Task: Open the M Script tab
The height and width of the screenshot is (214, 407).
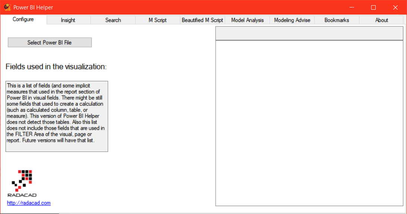Action: point(157,20)
